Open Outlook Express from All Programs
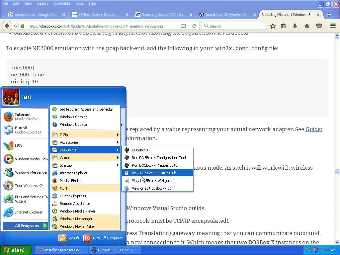 coord(85,196)
